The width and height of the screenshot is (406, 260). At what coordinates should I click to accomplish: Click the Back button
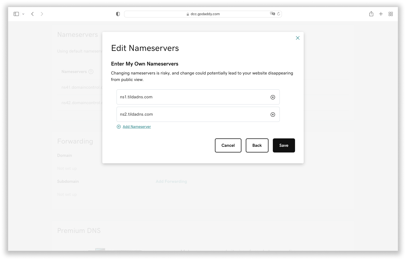pyautogui.click(x=257, y=145)
